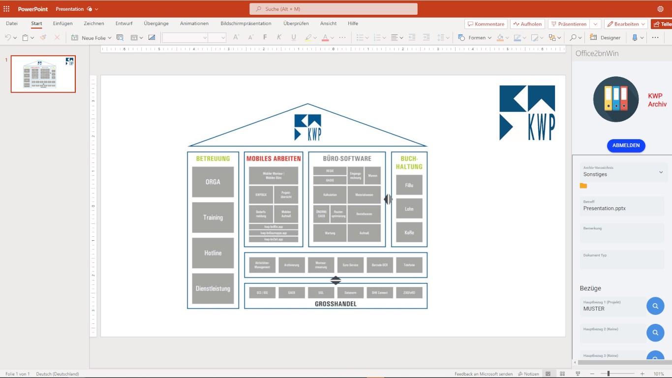Click the Neue Folie slide icon
672x378 pixels.
point(75,37)
